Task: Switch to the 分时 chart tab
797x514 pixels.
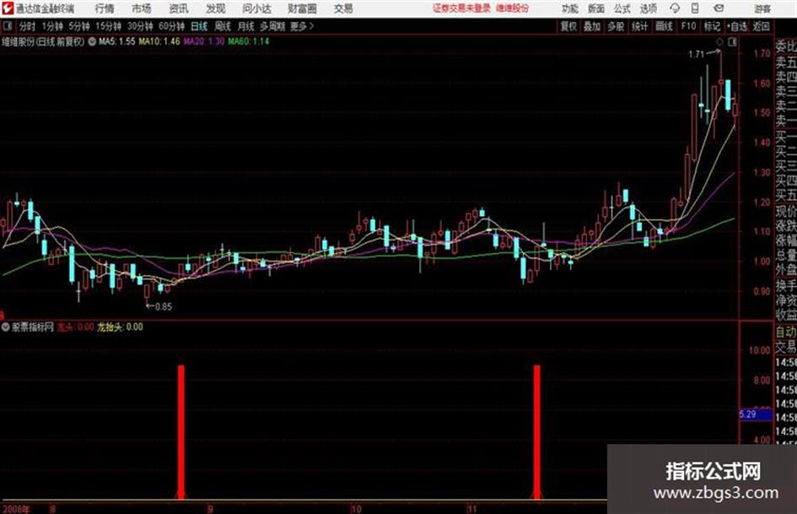Action: (x=27, y=26)
